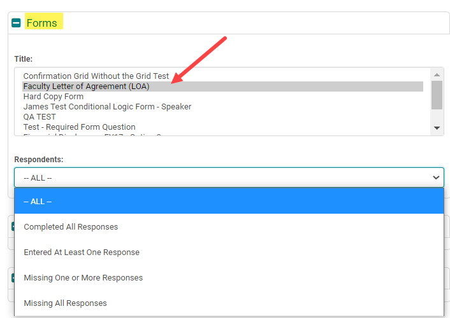Choose Hard Copy Form in Title list
450x318 pixels.
click(54, 97)
